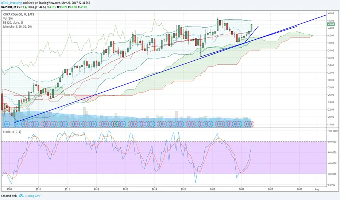Click the first blue D dividend marker
Screen dimensions: 340x200
(x=7, y=124)
